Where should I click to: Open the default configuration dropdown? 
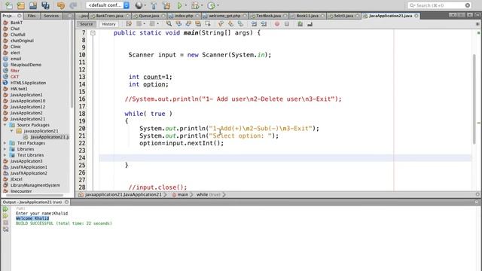[108, 5]
